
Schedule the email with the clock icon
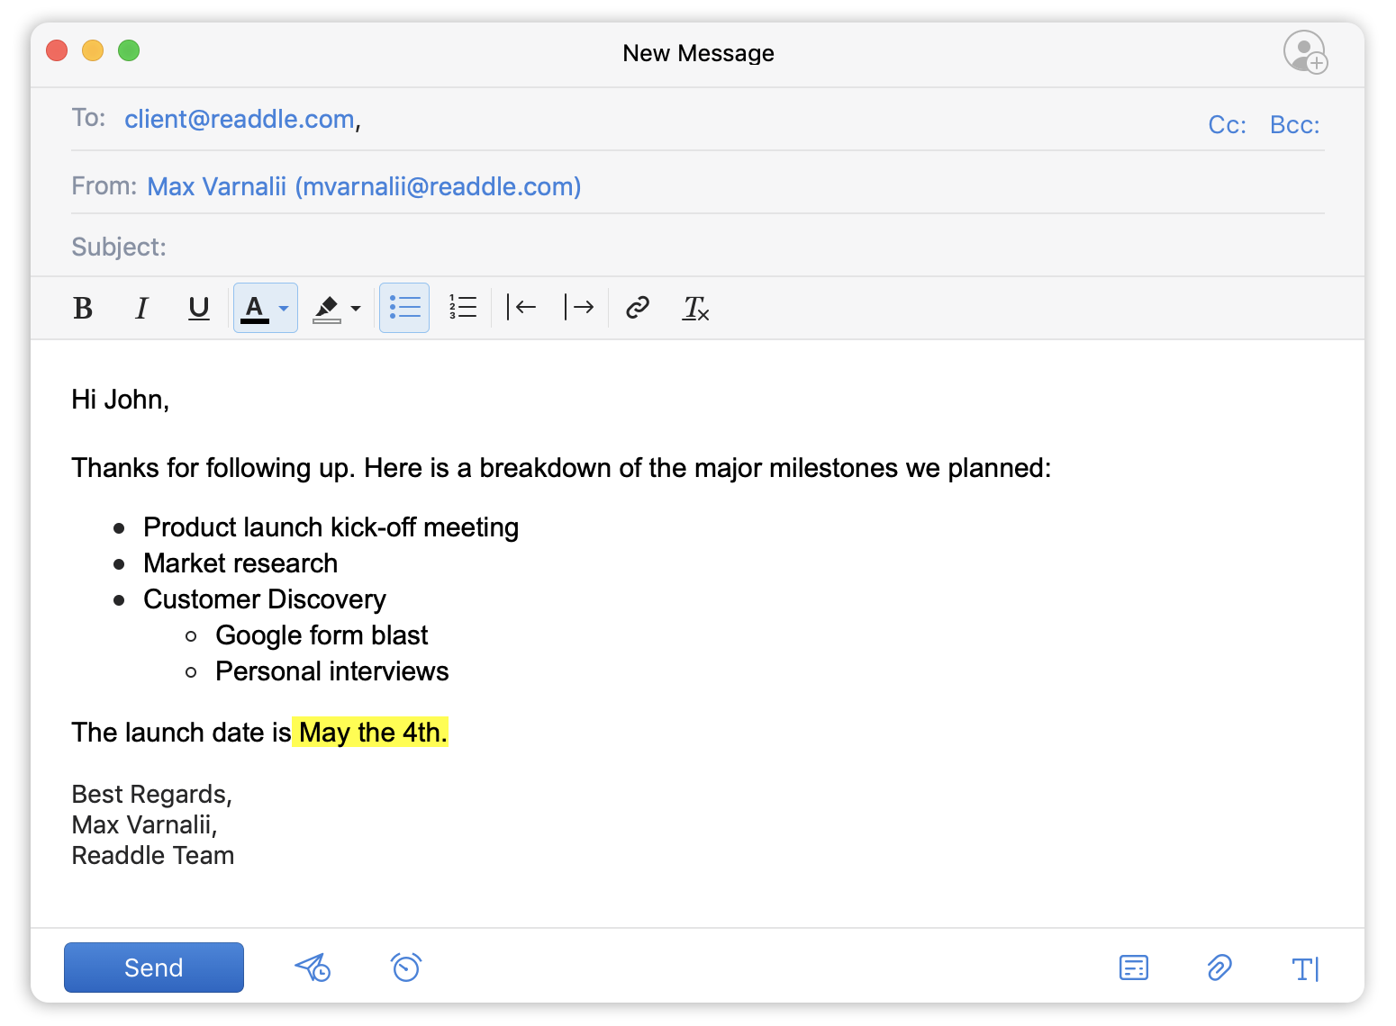coord(405,967)
